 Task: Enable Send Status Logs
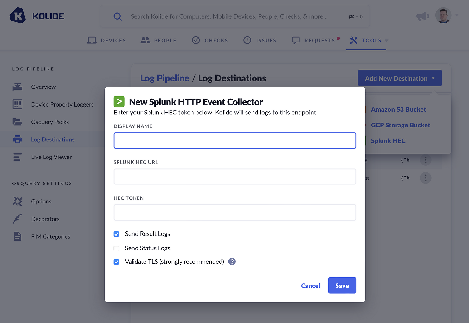[x=116, y=249]
